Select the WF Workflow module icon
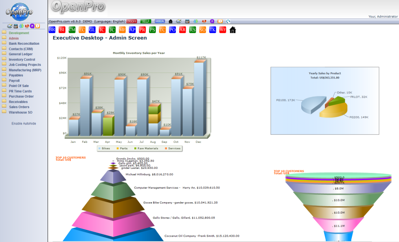 [x=222, y=29]
